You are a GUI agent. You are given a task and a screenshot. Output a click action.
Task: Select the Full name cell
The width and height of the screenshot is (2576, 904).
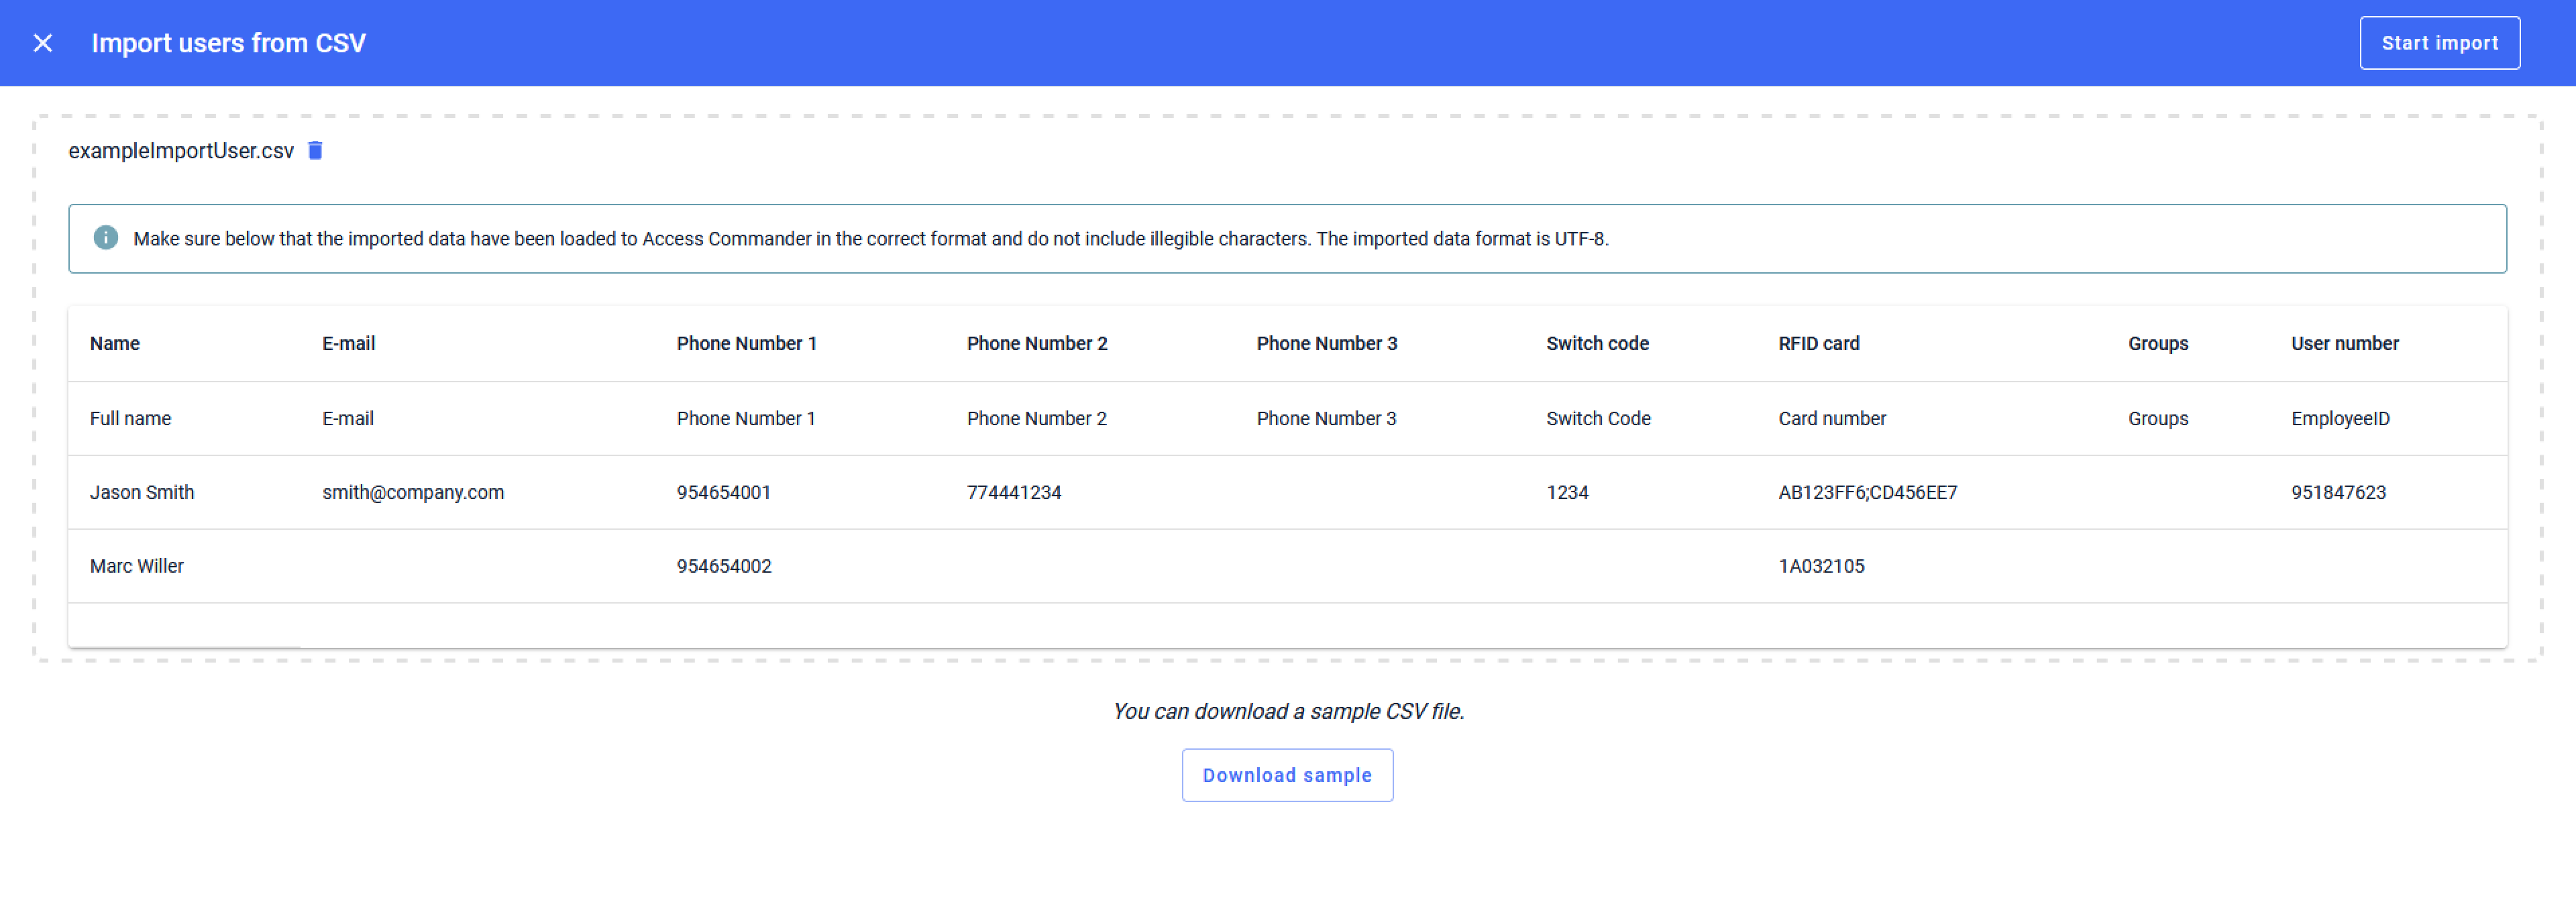[130, 418]
